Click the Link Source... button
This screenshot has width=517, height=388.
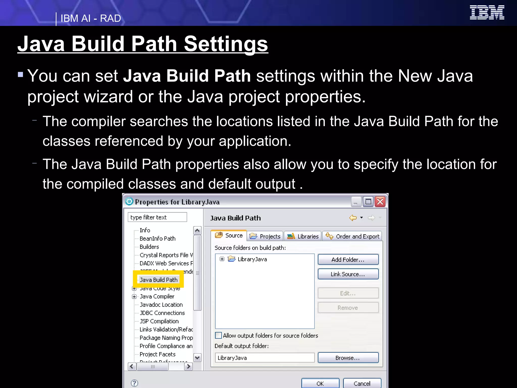pyautogui.click(x=348, y=274)
